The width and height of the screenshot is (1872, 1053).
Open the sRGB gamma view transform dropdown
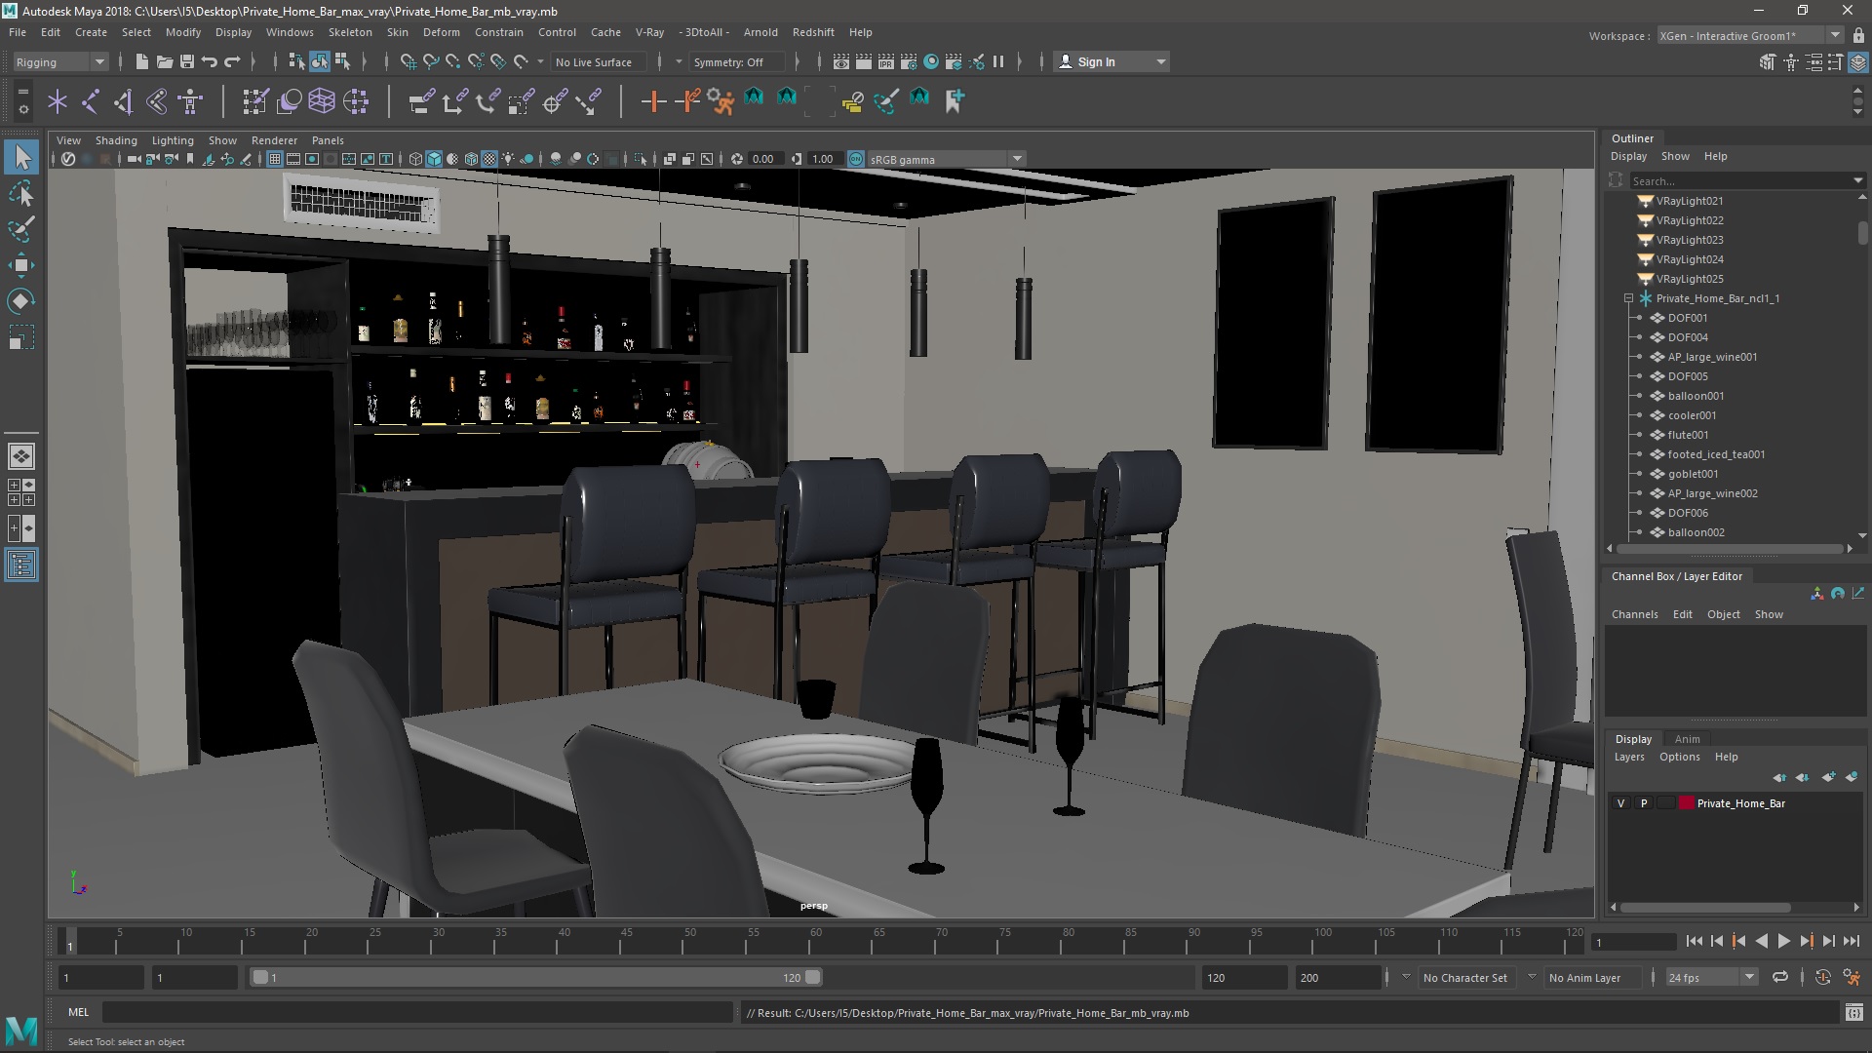coord(946,159)
